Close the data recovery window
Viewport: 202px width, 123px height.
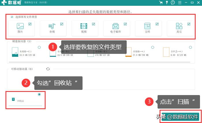[199, 2]
